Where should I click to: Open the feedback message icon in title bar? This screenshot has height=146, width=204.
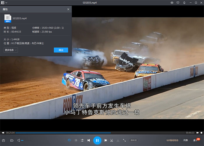tap(178, 3)
